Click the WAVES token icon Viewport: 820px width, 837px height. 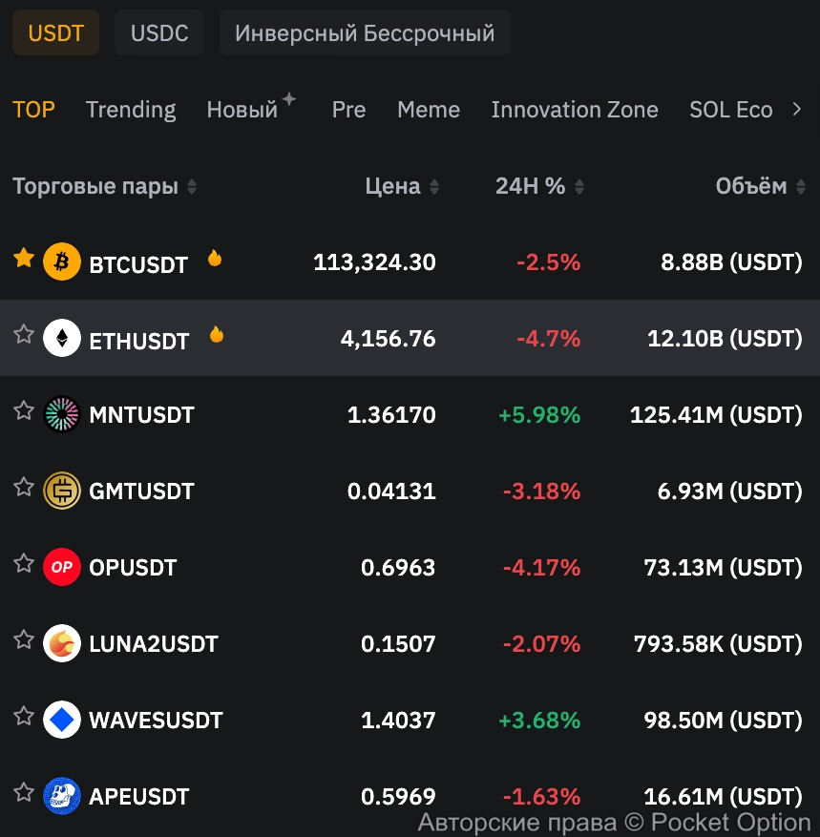(x=62, y=720)
